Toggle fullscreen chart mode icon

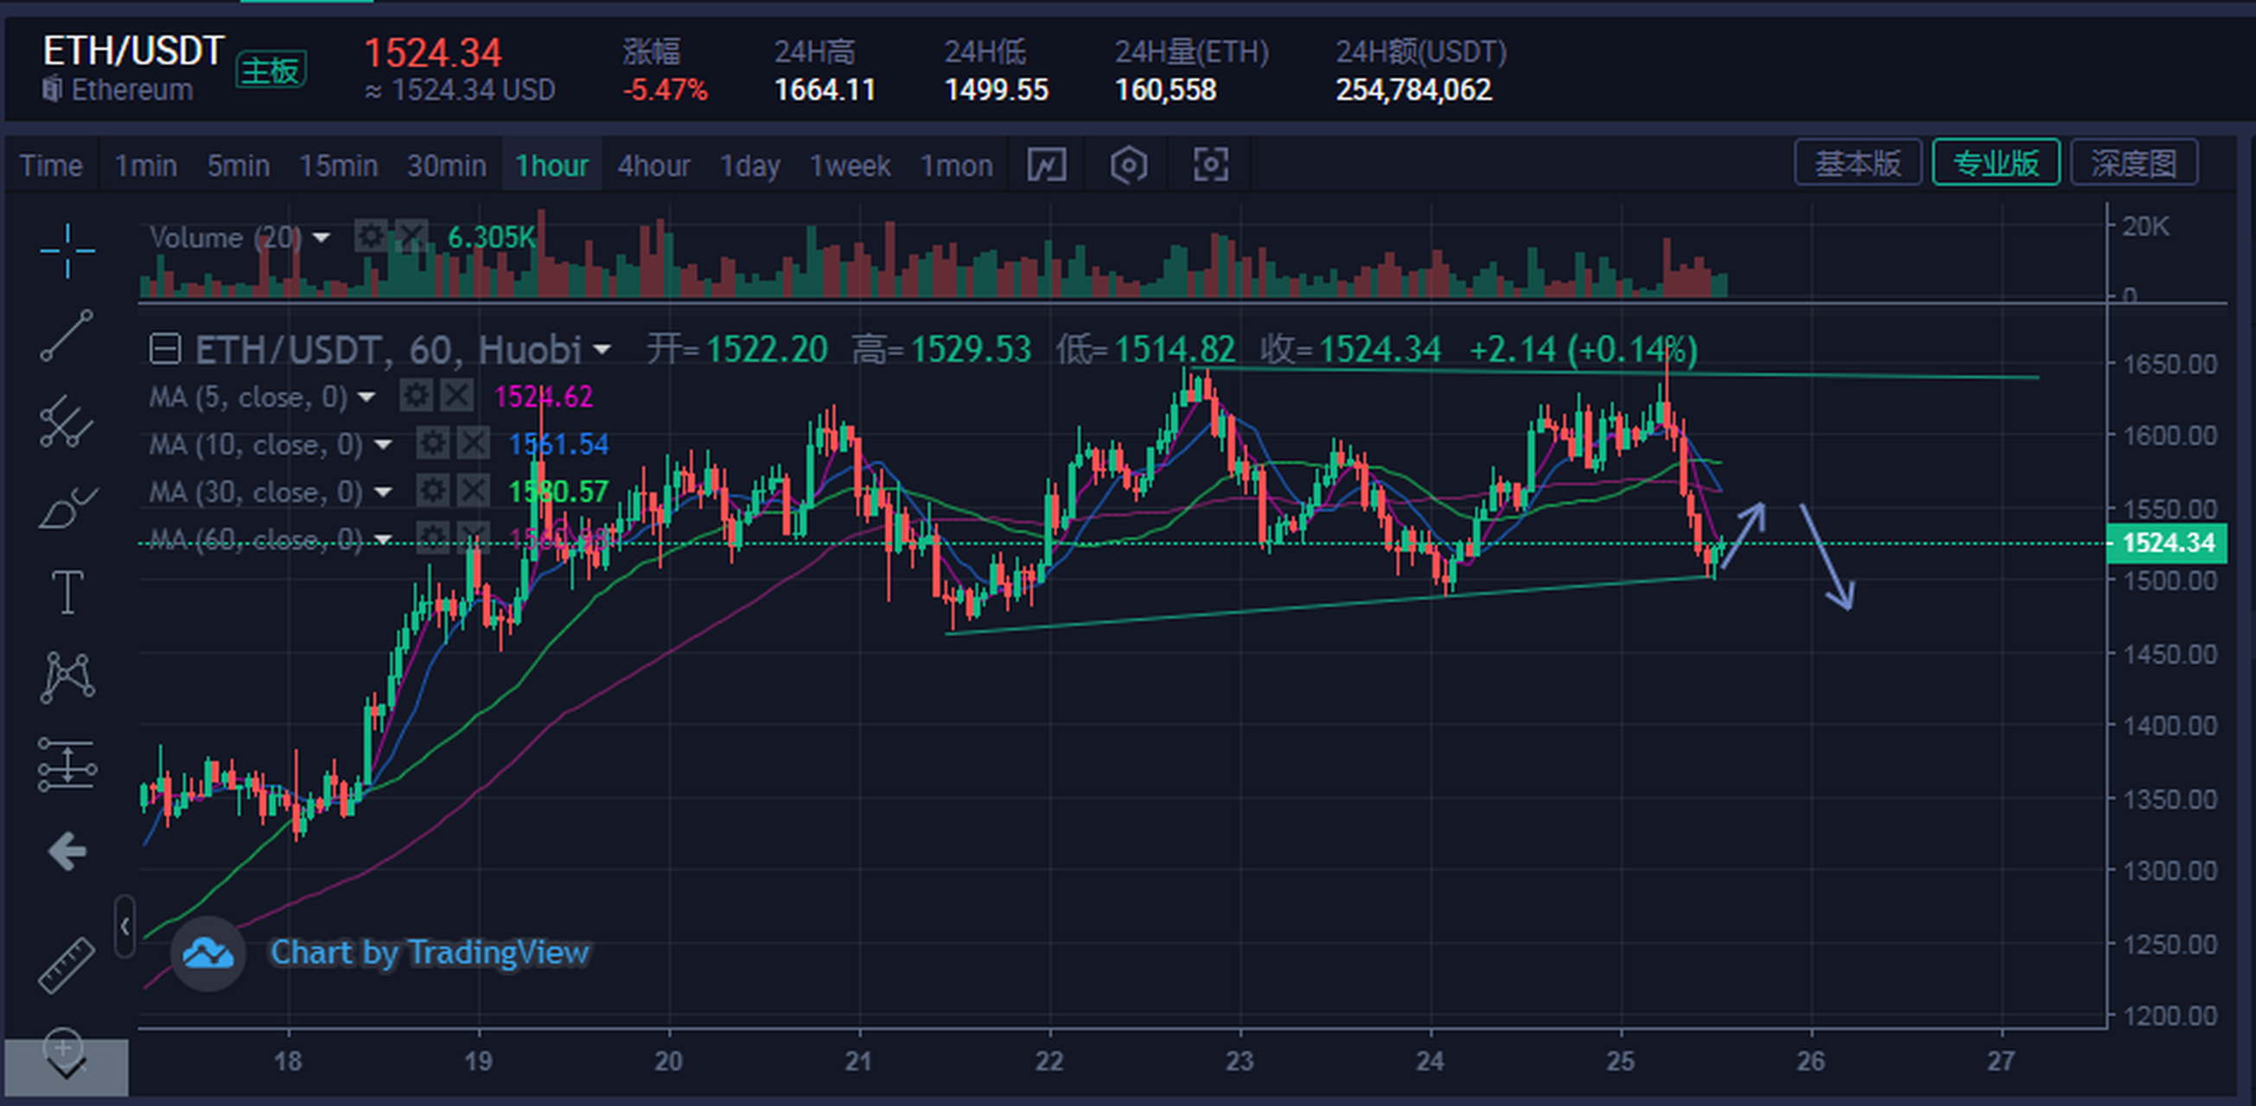(x=1211, y=165)
